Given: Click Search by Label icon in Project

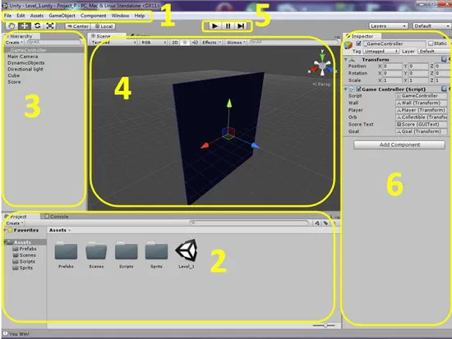Looking at the screenshot, I should point(325,223).
